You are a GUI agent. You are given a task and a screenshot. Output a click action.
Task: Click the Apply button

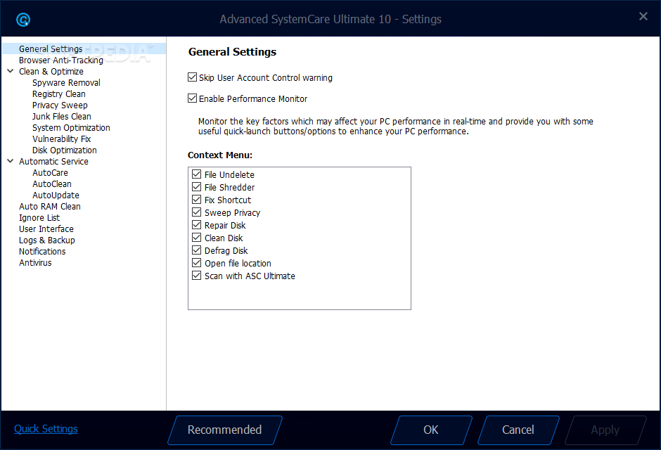tap(605, 430)
